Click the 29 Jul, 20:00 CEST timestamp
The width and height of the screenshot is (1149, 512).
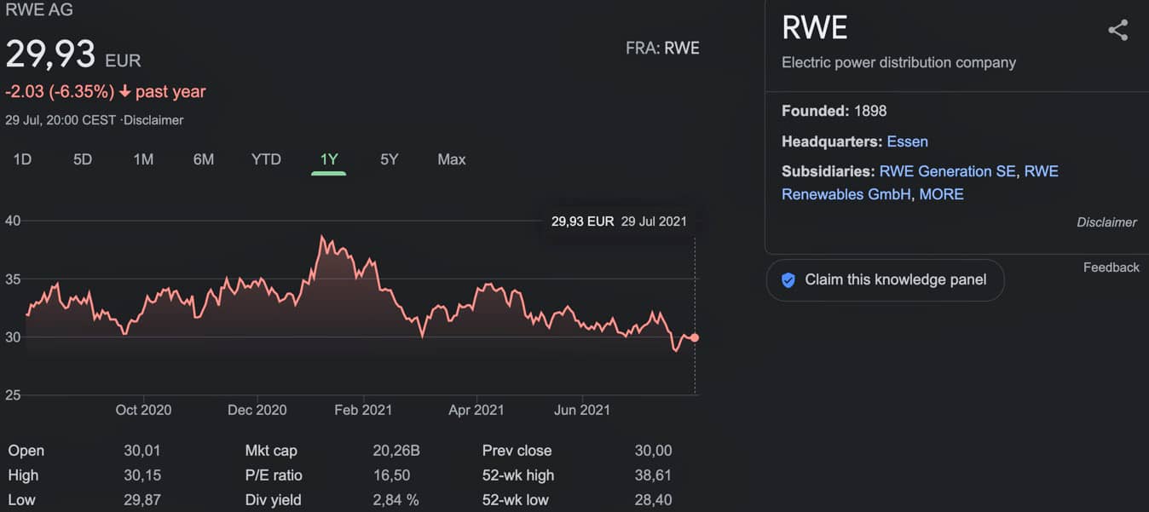61,120
